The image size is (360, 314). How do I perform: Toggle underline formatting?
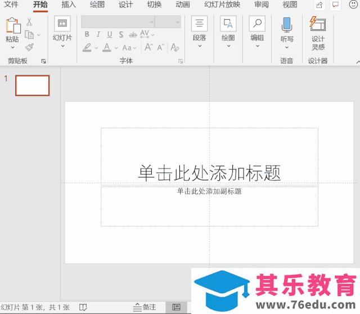pos(110,34)
